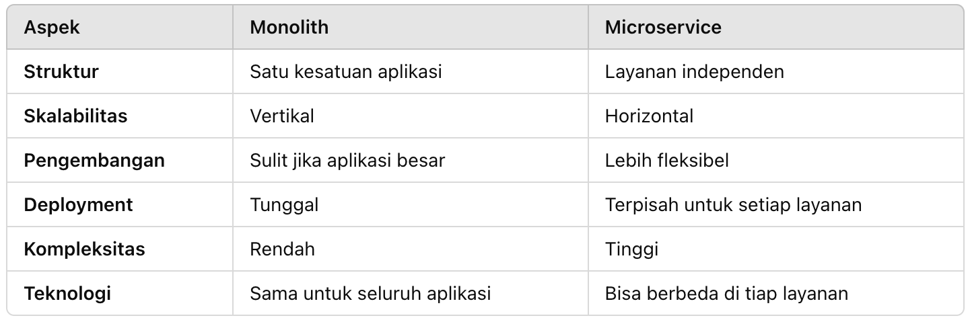Click the Teknologi row label
Viewport: 970px width, 320px height.
[67, 293]
